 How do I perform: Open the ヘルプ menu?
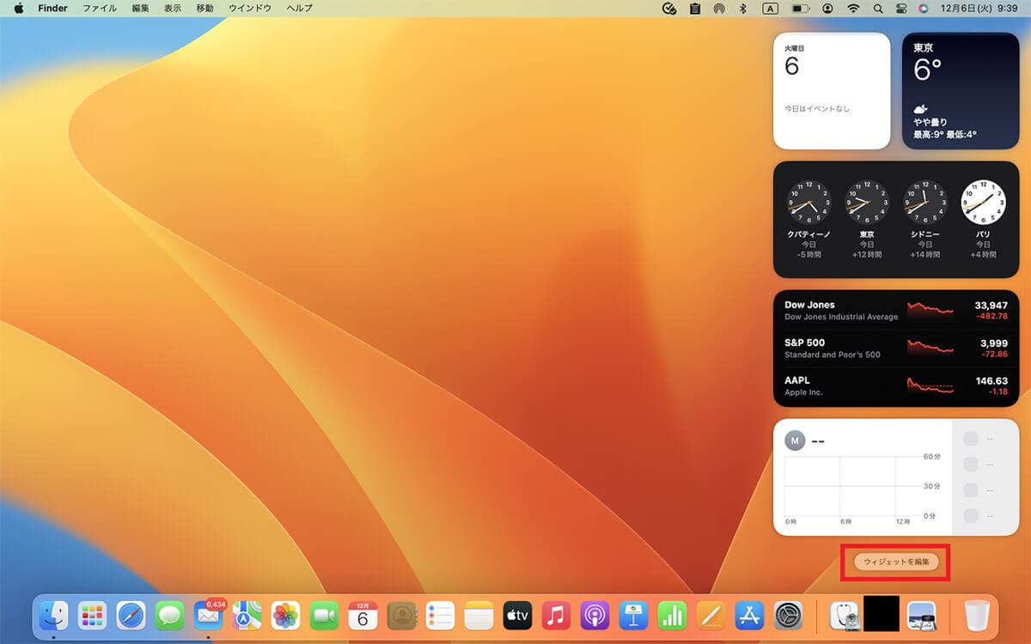coord(299,8)
